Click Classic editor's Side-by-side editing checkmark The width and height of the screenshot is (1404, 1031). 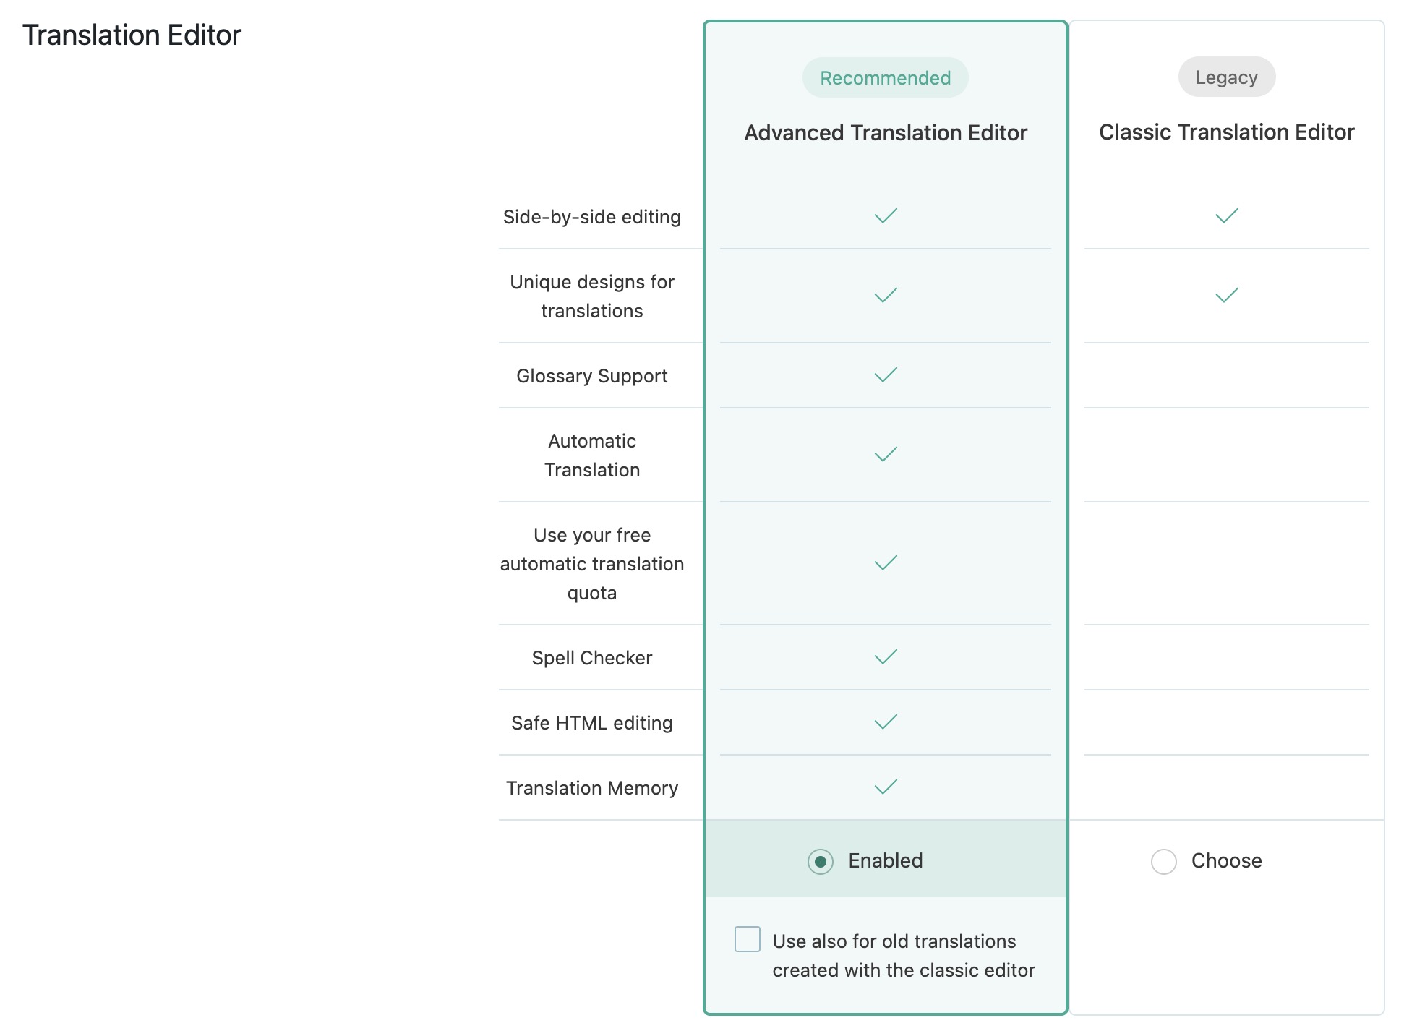pyautogui.click(x=1226, y=216)
